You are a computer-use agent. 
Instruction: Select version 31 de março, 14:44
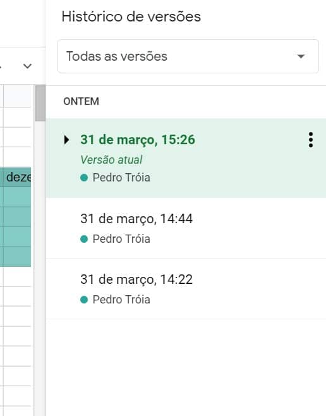coord(186,228)
